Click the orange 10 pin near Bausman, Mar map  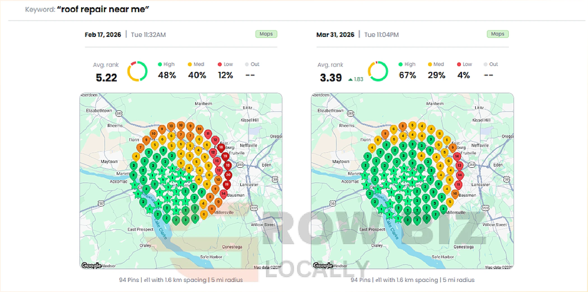[455, 194]
